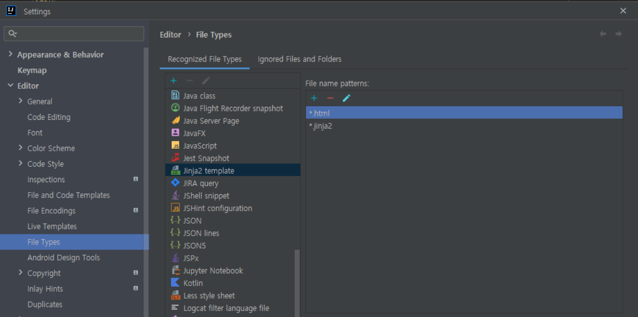This screenshot has height=317, width=638.
Task: Expand the General subsection
Action: click(20, 101)
